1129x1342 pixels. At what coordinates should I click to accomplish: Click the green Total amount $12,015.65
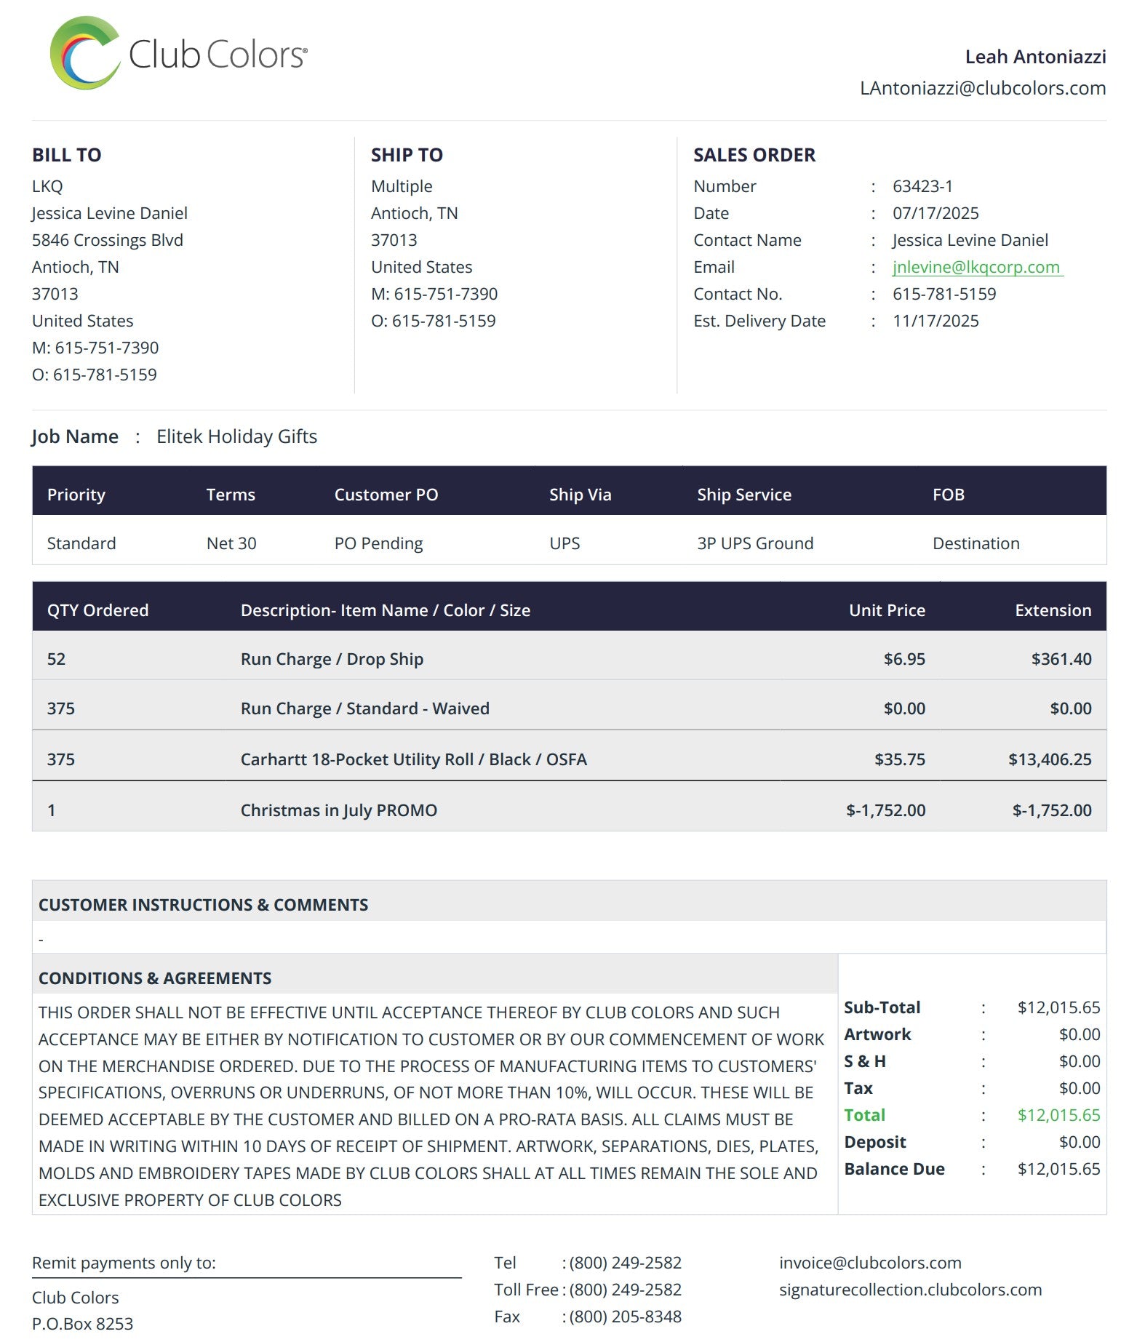(1058, 1114)
